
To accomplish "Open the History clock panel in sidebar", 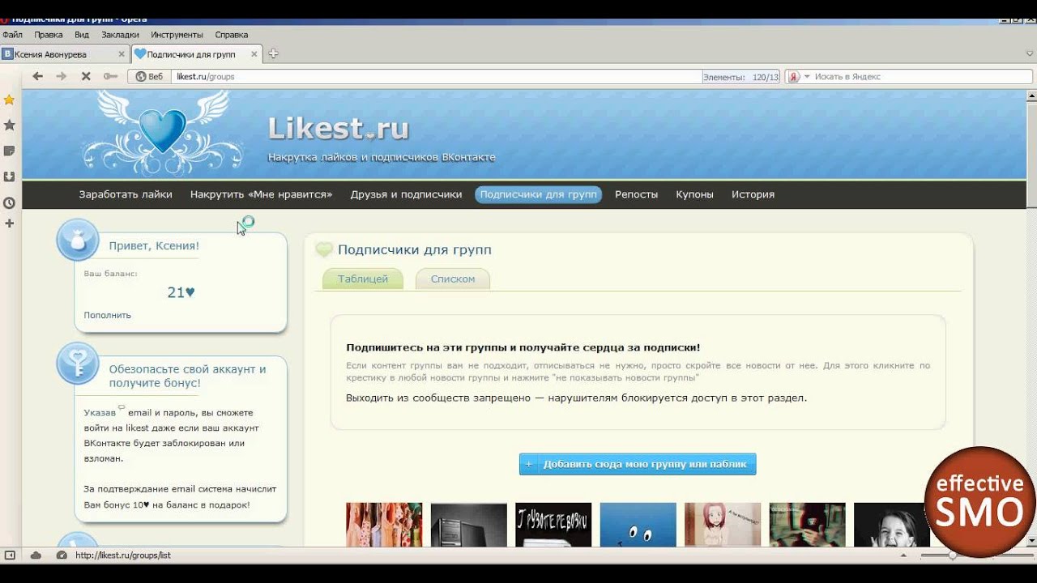I will (9, 202).
